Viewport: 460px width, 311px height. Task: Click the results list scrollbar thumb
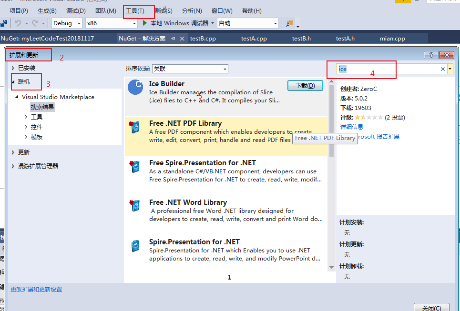pyautogui.click(x=331, y=121)
